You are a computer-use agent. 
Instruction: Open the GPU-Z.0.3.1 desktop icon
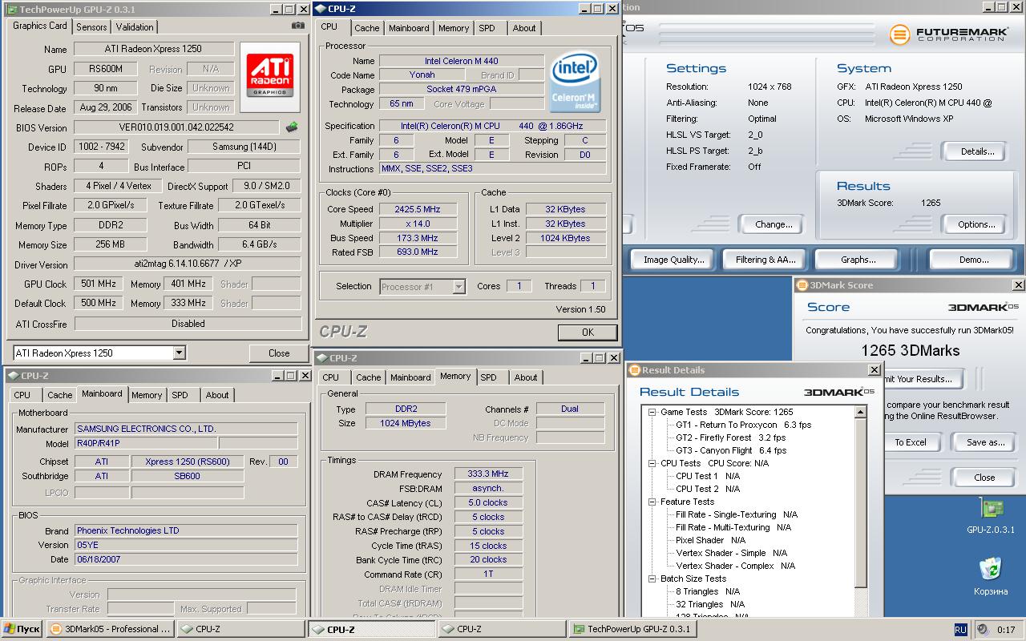pyautogui.click(x=991, y=516)
